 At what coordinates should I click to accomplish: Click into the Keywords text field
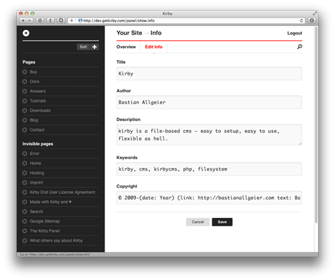(x=209, y=169)
